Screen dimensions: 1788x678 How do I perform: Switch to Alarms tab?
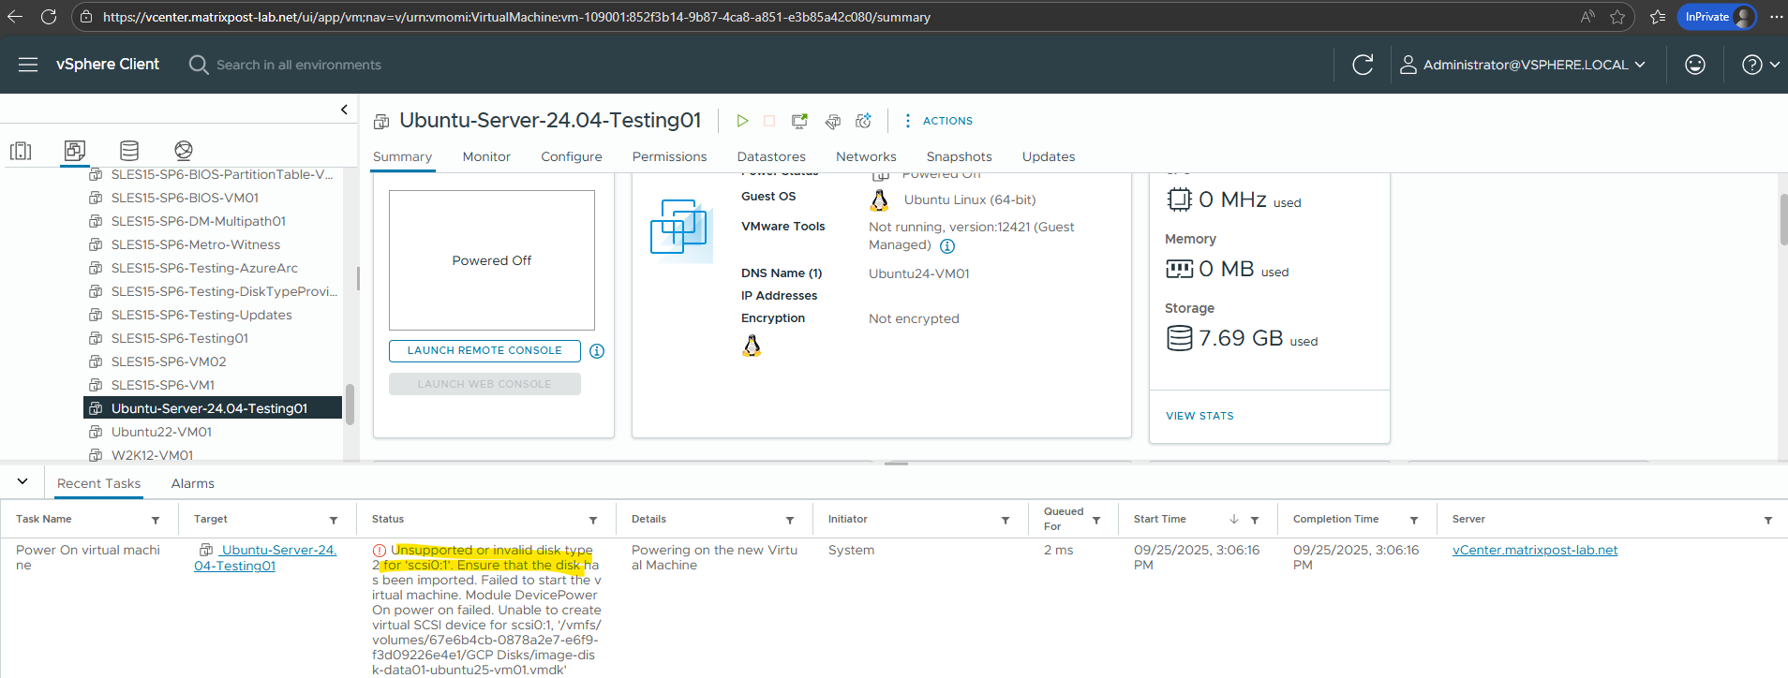pyautogui.click(x=193, y=483)
